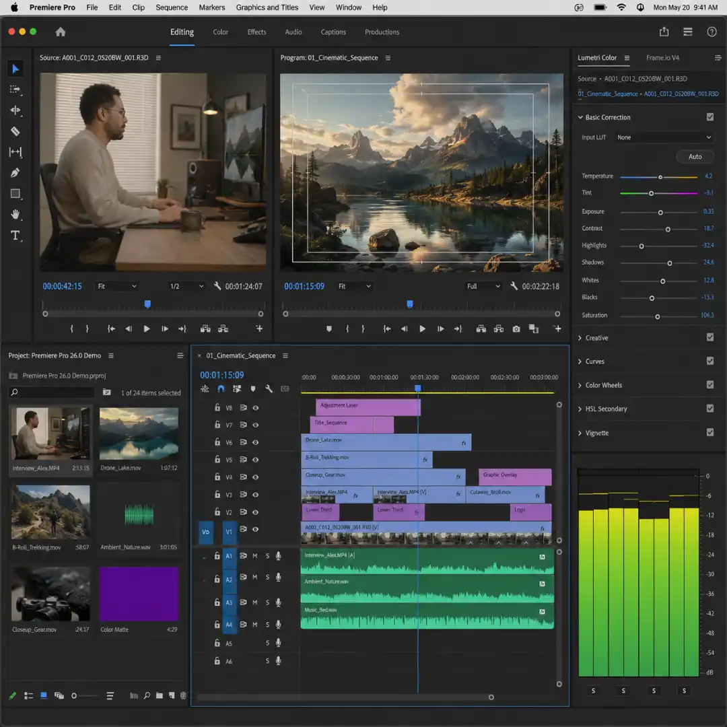Select the Slip tool
The height and width of the screenshot is (727, 727).
pos(15,152)
